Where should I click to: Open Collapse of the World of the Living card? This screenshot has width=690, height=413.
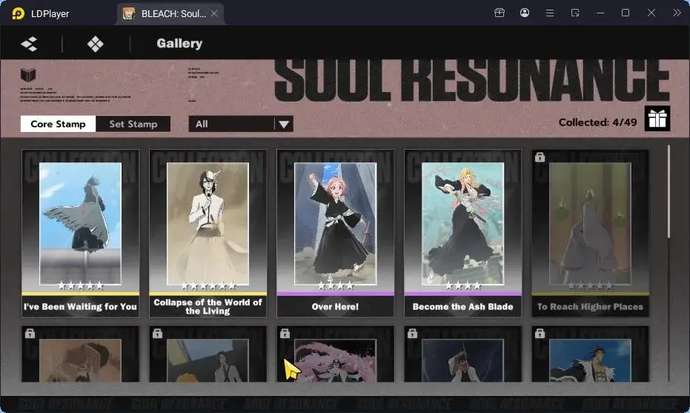point(208,234)
